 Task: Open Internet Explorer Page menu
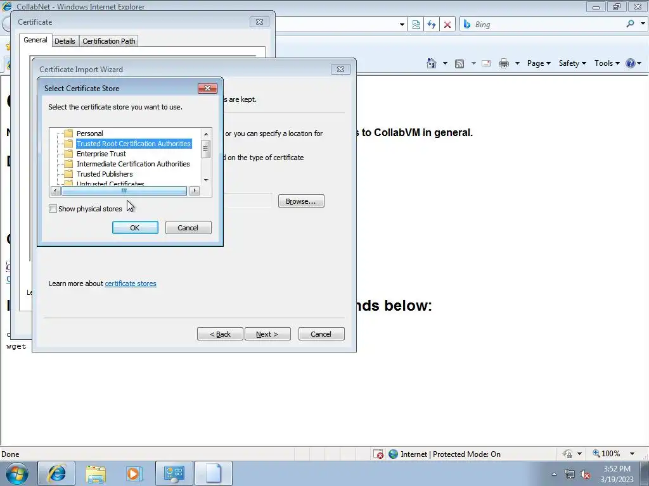[539, 63]
